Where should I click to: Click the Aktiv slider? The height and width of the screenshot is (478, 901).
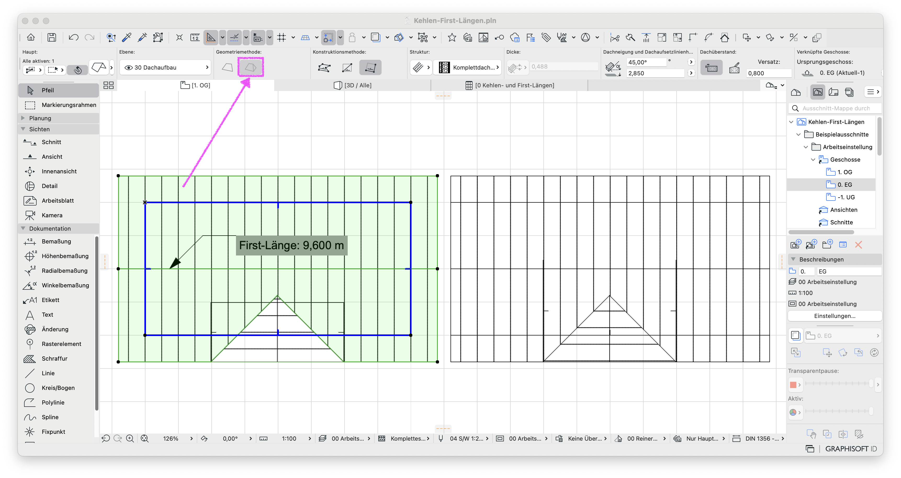[838, 411]
